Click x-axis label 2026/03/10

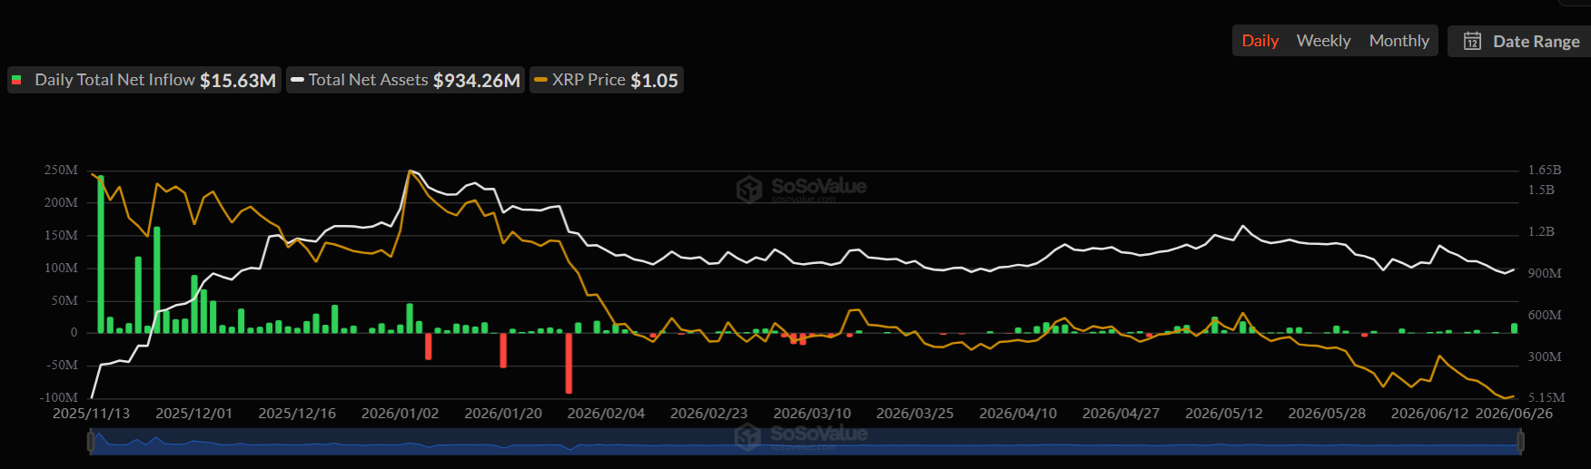coord(812,414)
